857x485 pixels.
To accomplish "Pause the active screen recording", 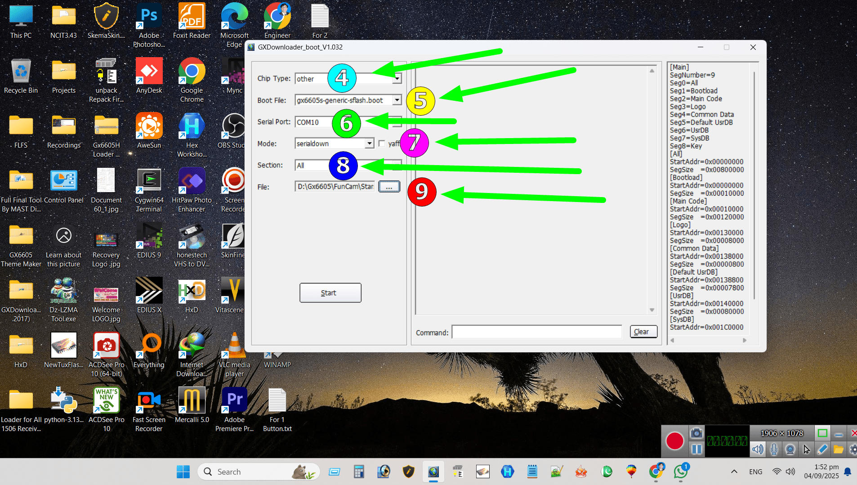I will coord(696,449).
